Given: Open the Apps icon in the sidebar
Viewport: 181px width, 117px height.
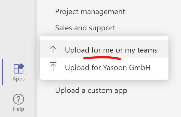Looking at the screenshot, I should point(19,69).
